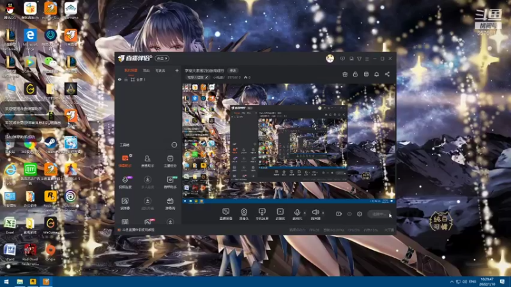Image resolution: width=511 pixels, height=287 pixels.
Task: Open the Rockstar Games Launcher shortcut
Action: 50,199
